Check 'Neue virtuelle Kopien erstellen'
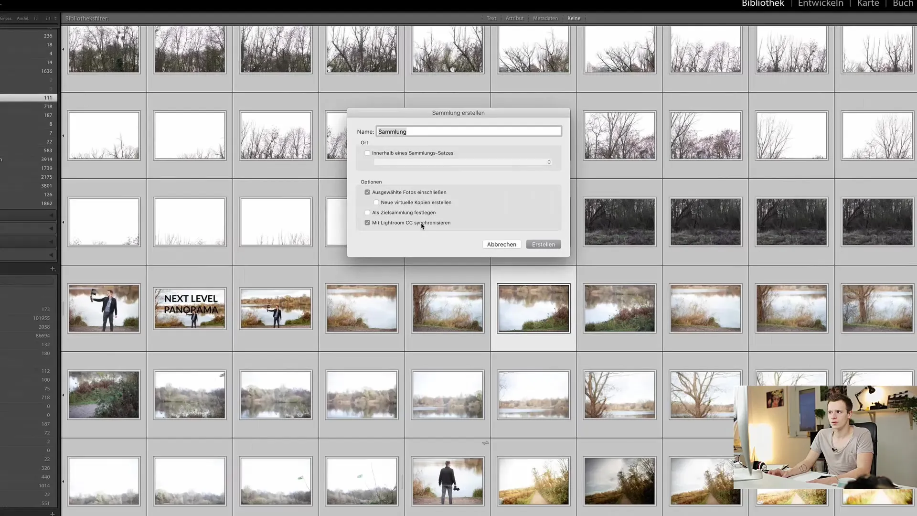The width and height of the screenshot is (917, 516). tap(376, 203)
